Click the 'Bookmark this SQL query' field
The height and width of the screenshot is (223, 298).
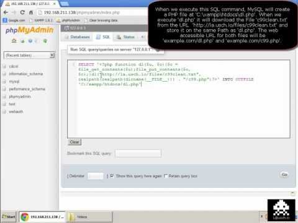[138, 153]
